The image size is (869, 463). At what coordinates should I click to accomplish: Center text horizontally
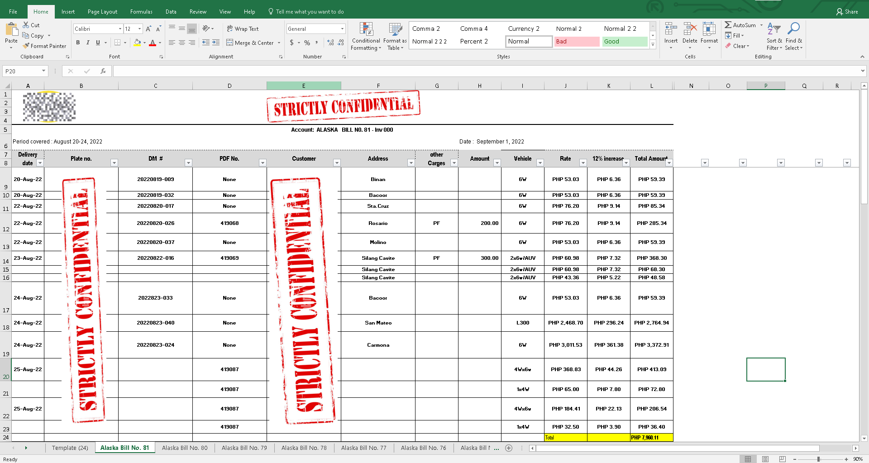click(x=182, y=43)
